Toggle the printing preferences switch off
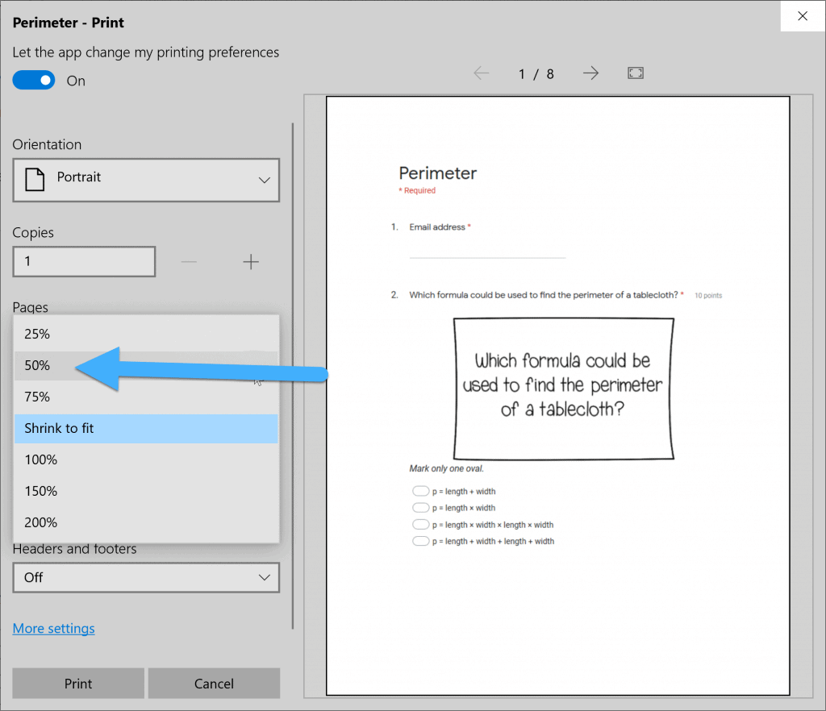The width and height of the screenshot is (826, 711). [x=34, y=80]
